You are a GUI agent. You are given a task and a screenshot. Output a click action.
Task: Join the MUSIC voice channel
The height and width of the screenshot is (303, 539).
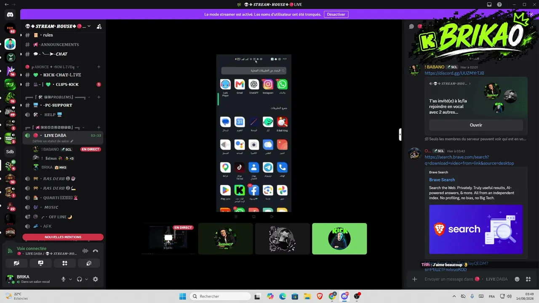pyautogui.click(x=63, y=207)
